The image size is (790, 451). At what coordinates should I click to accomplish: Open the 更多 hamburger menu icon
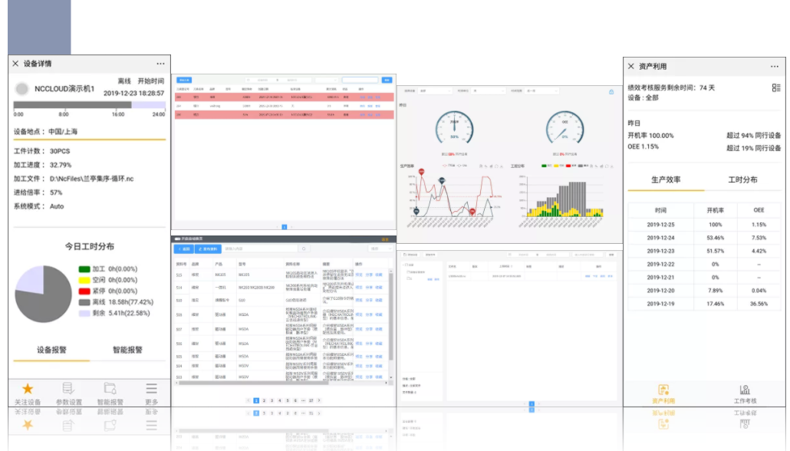click(152, 389)
